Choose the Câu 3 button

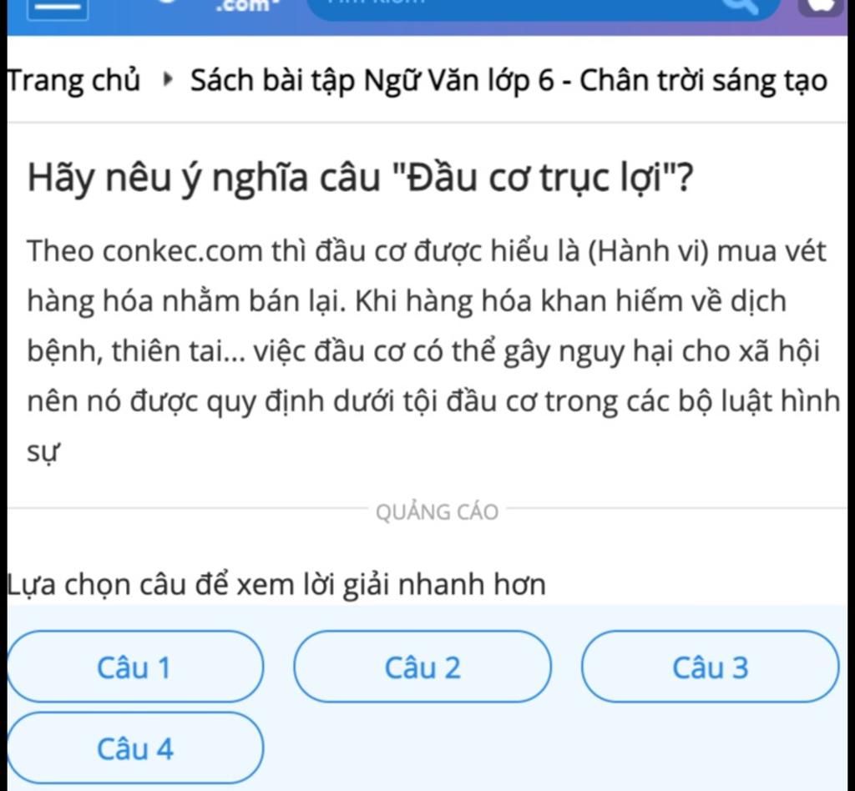710,666
